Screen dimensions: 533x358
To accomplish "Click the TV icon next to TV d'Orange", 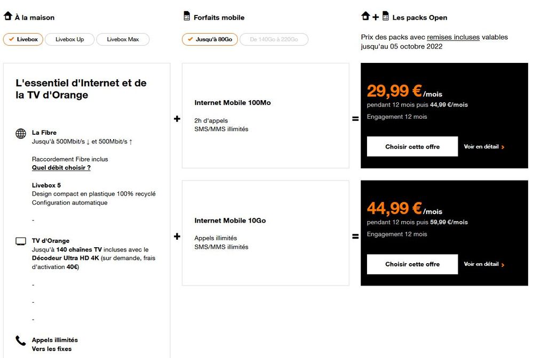I will click(21, 241).
